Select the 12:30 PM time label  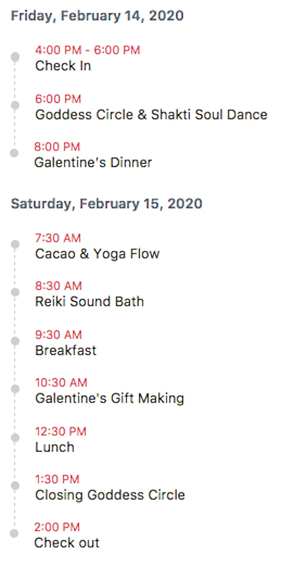61,432
